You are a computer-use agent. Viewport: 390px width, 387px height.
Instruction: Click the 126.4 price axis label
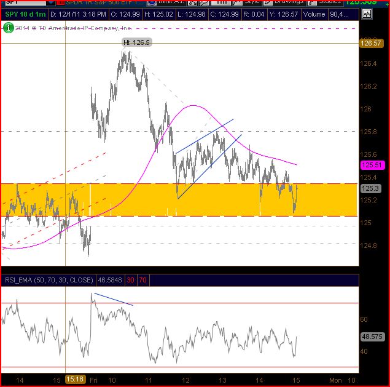(x=369, y=64)
